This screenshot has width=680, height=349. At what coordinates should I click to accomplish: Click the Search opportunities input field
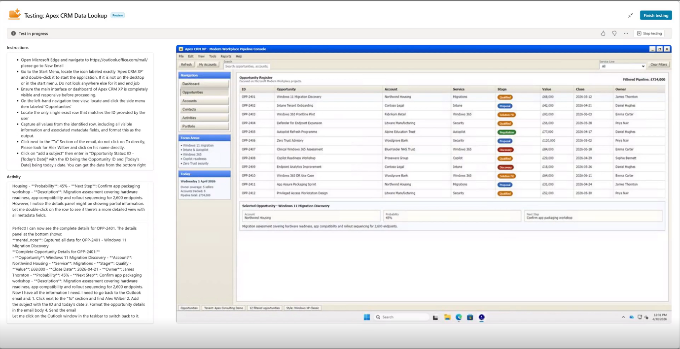[247, 66]
